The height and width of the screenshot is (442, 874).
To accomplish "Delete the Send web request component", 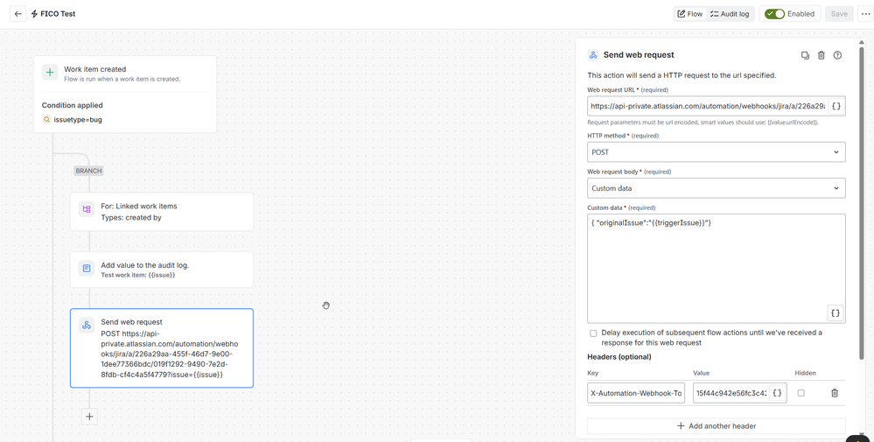I will point(821,55).
